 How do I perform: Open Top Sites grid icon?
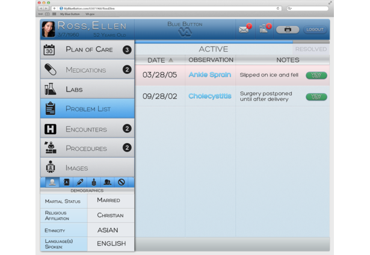[54, 14]
